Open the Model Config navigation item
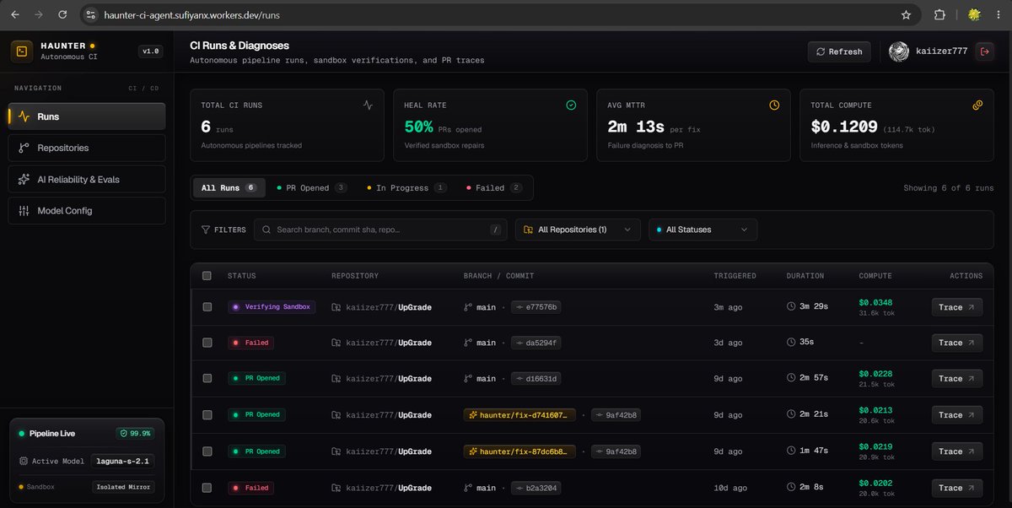The image size is (1012, 508). tap(87, 210)
